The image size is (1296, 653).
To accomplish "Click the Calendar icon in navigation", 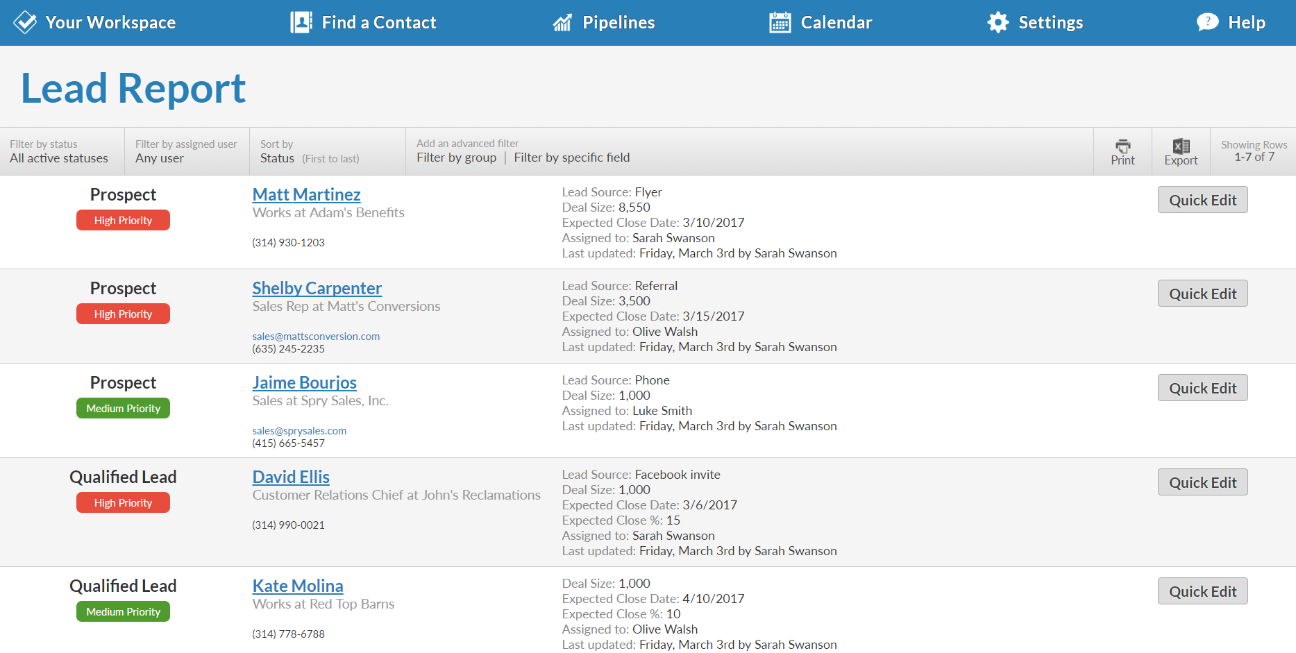I will 780,22.
